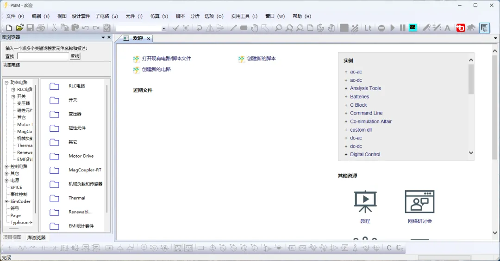Open the Motor Drive folder

[x=81, y=156]
